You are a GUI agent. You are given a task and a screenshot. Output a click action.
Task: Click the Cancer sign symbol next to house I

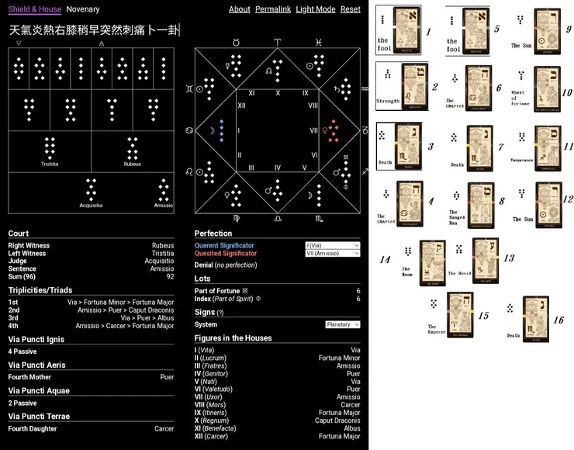click(x=189, y=130)
